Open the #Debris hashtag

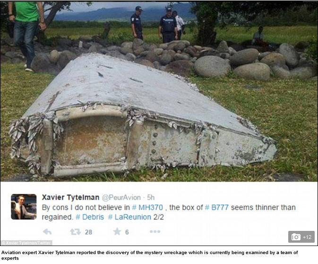point(90,217)
